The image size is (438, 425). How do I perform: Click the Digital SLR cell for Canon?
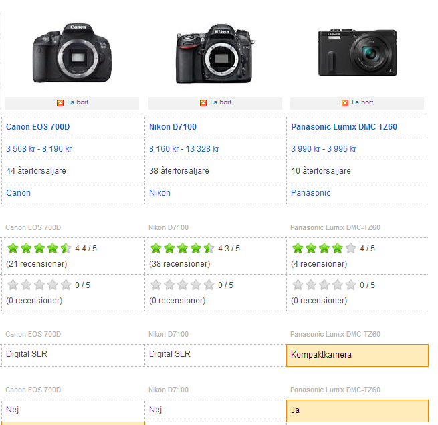point(73,355)
